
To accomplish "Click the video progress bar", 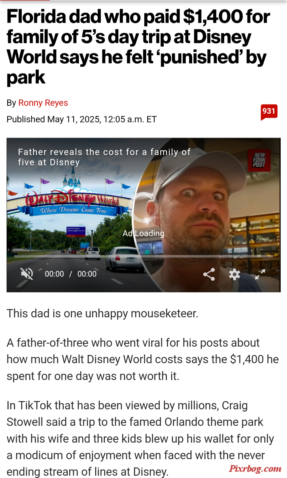I will (x=143, y=256).
